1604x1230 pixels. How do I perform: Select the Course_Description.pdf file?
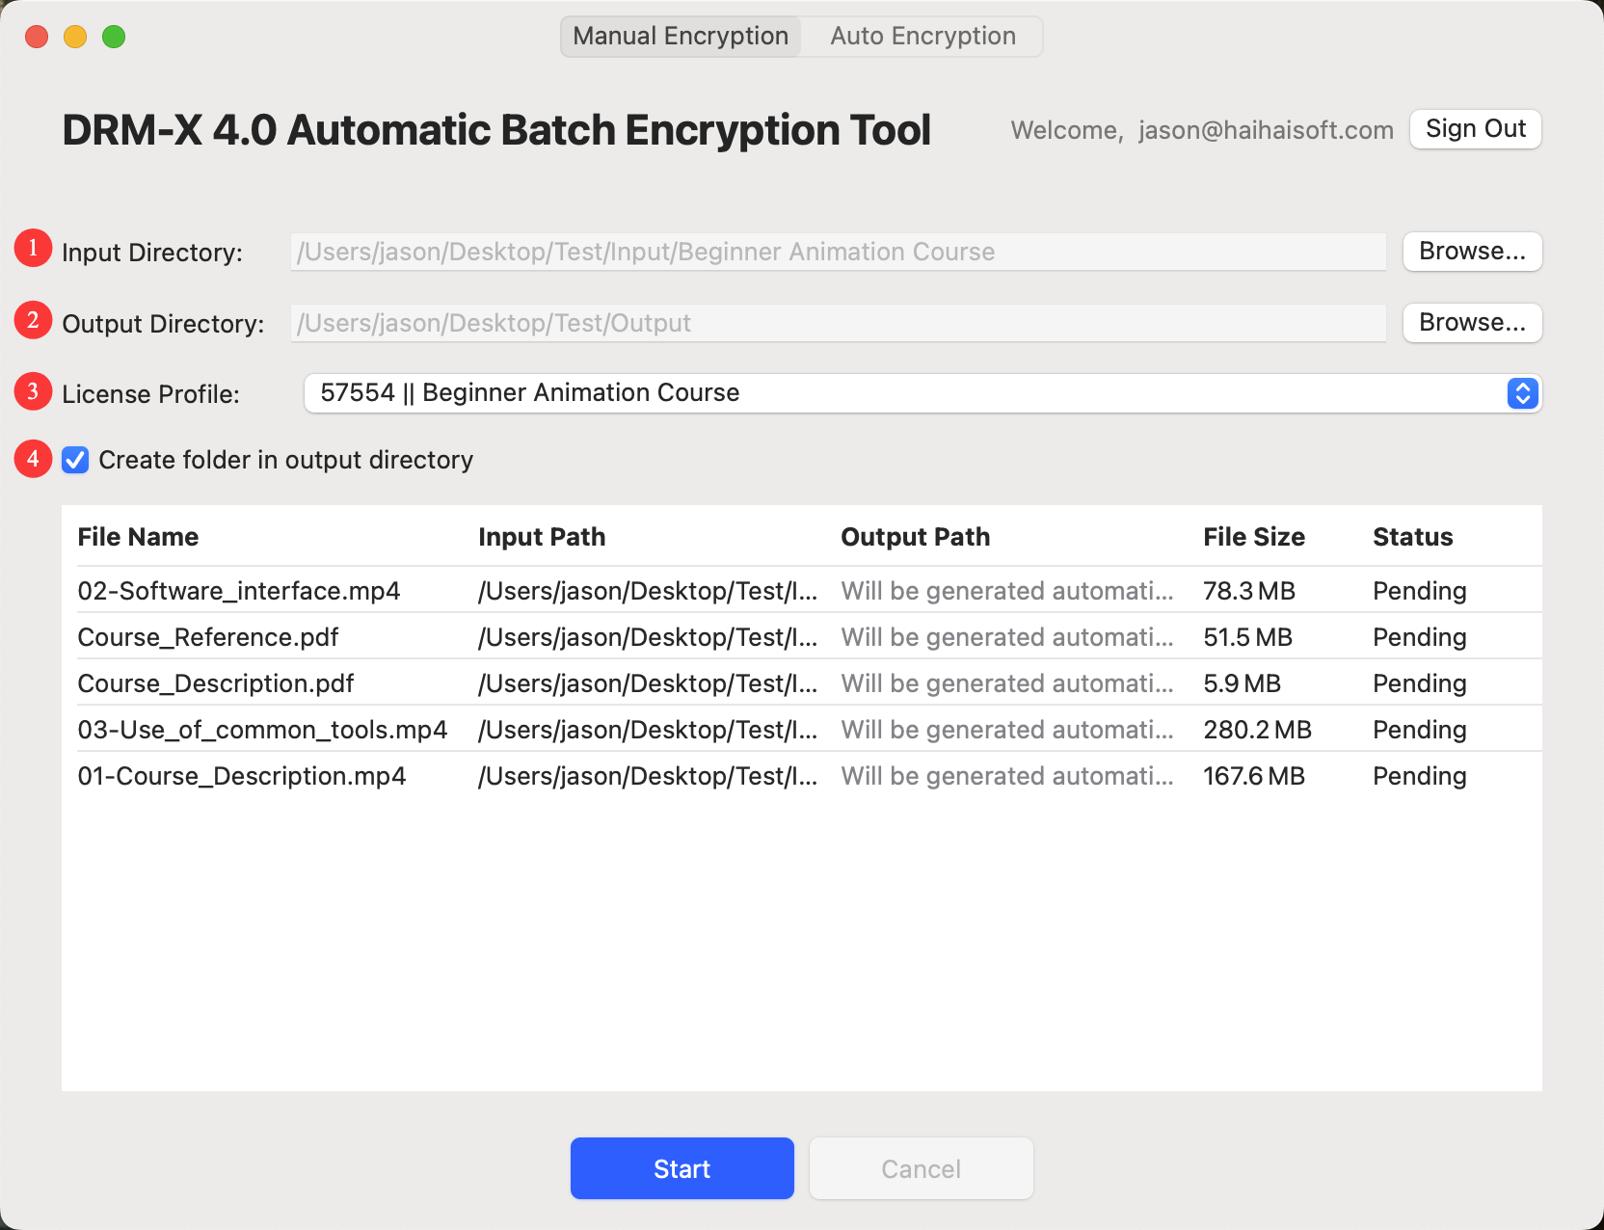[x=216, y=683]
